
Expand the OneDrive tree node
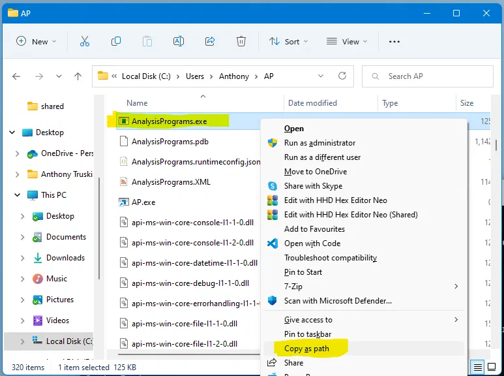(18, 153)
